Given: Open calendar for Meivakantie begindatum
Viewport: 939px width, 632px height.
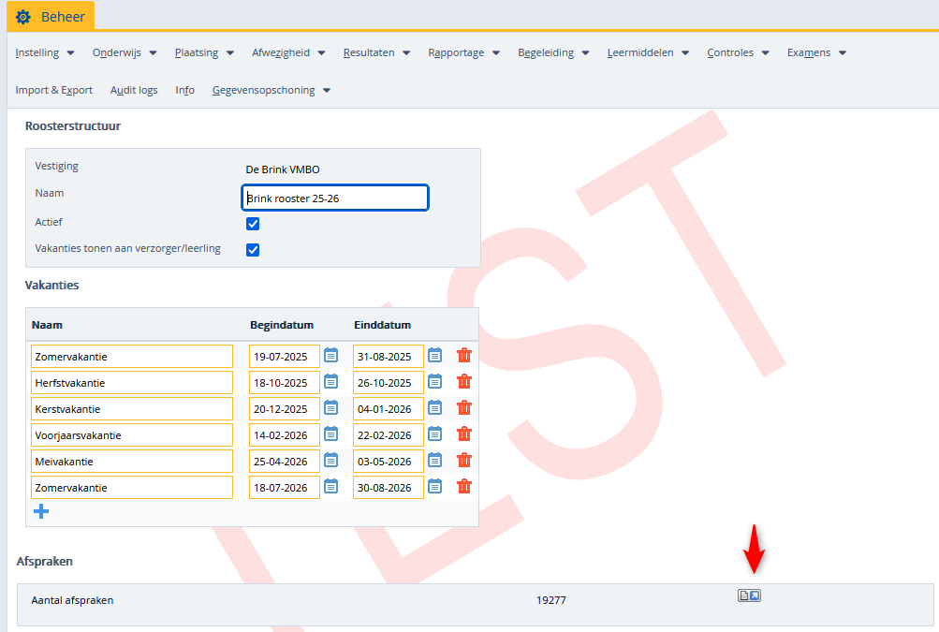Looking at the screenshot, I should [330, 461].
